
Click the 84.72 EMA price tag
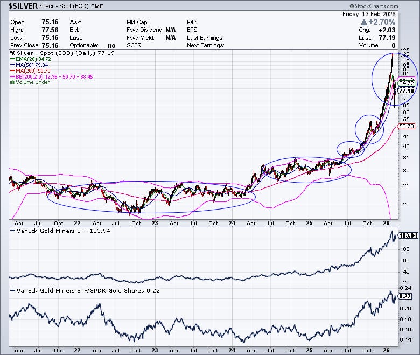pos(407,83)
